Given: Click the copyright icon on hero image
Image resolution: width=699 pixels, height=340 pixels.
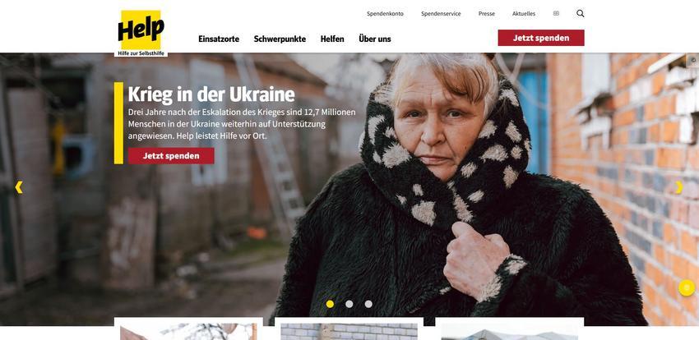Looking at the screenshot, I should [692, 60].
